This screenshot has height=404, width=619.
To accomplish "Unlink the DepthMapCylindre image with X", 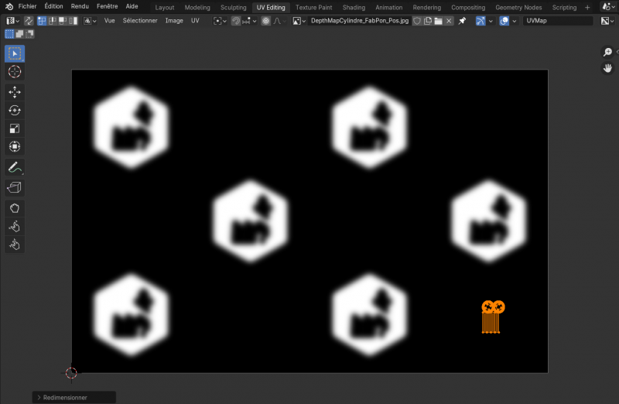I will pyautogui.click(x=449, y=21).
